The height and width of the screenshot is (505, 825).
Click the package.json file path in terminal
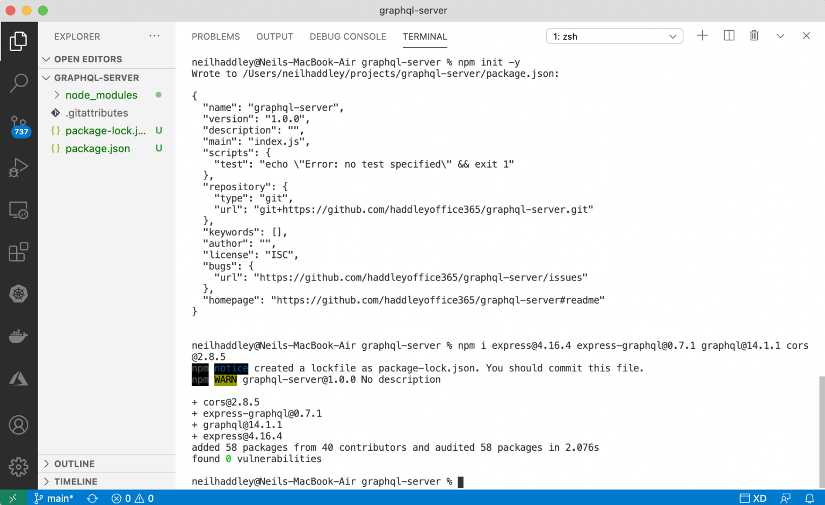click(398, 74)
